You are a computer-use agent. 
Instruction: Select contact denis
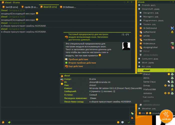146,78
